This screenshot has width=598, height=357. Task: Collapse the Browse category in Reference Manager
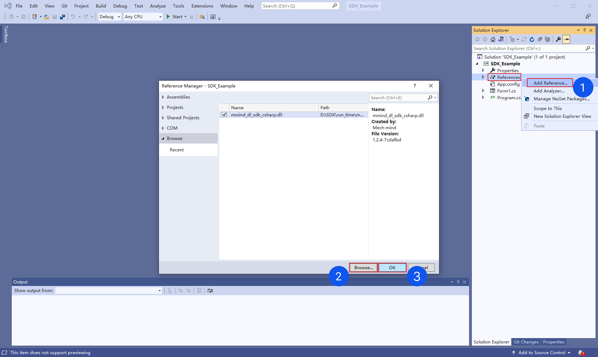163,139
